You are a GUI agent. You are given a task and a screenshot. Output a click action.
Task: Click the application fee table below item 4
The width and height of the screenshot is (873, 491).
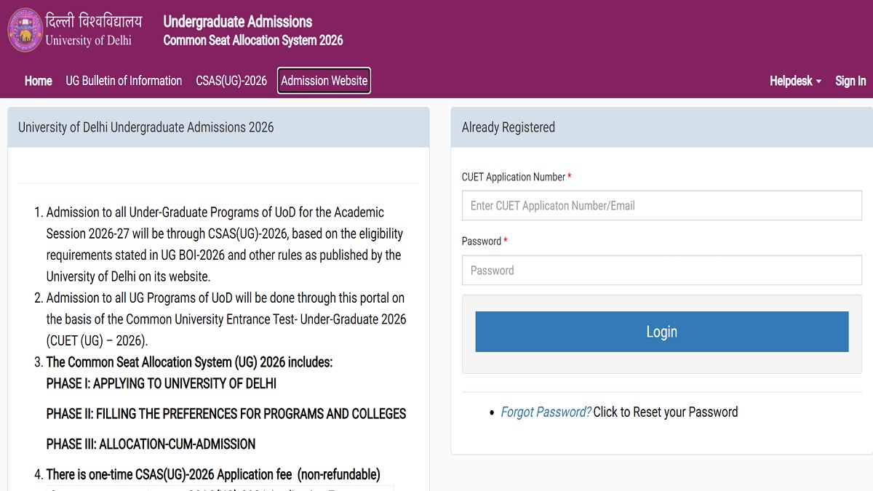(x=220, y=488)
